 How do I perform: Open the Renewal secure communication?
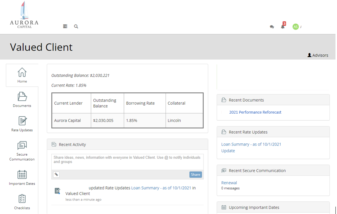[229, 183]
